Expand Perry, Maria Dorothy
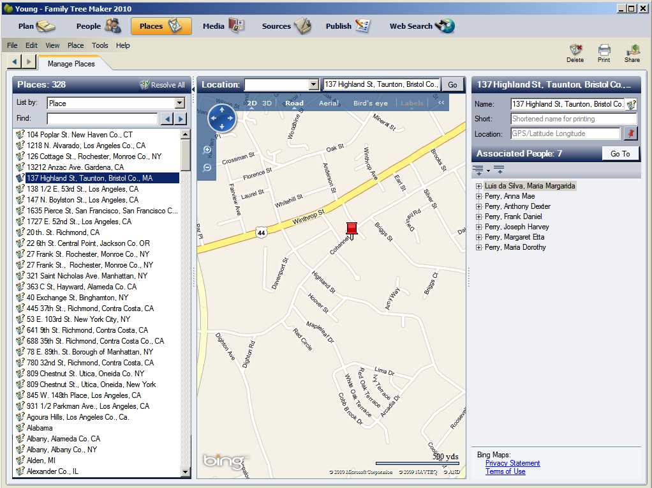Screen dimensions: 652x488 tap(478, 247)
